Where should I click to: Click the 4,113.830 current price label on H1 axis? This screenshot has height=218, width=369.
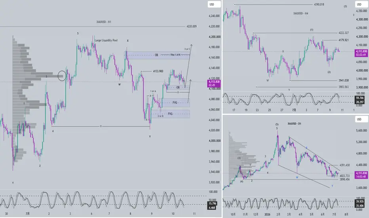pyautogui.click(x=214, y=82)
